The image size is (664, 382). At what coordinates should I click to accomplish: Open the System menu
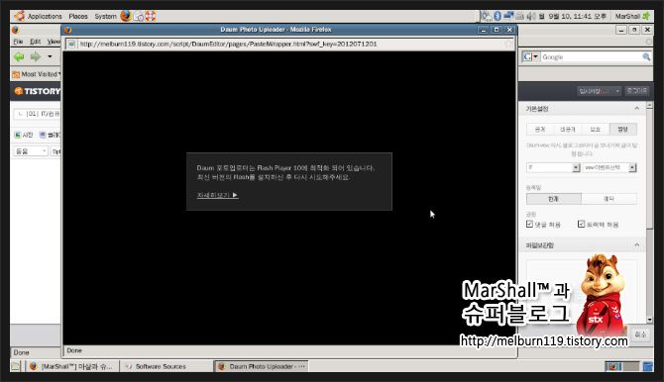click(x=105, y=17)
